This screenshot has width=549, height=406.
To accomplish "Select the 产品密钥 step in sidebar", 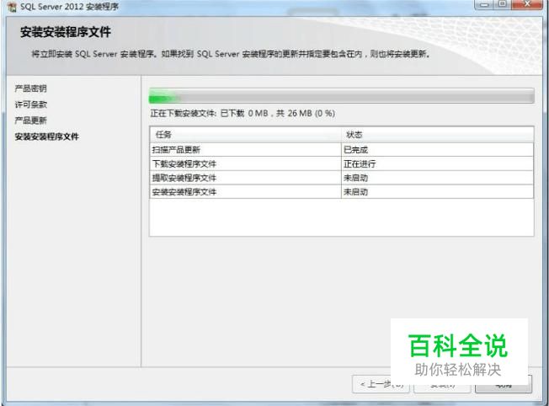I will point(31,88).
